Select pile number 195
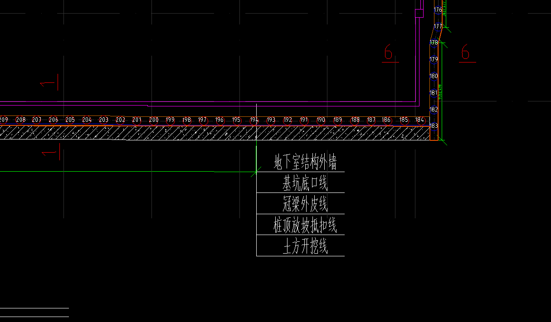Screen dimensions: 551x322 [236, 120]
